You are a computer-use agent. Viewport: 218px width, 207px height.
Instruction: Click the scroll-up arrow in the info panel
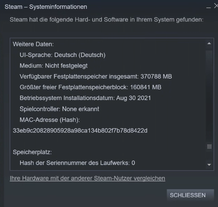pos(209,43)
